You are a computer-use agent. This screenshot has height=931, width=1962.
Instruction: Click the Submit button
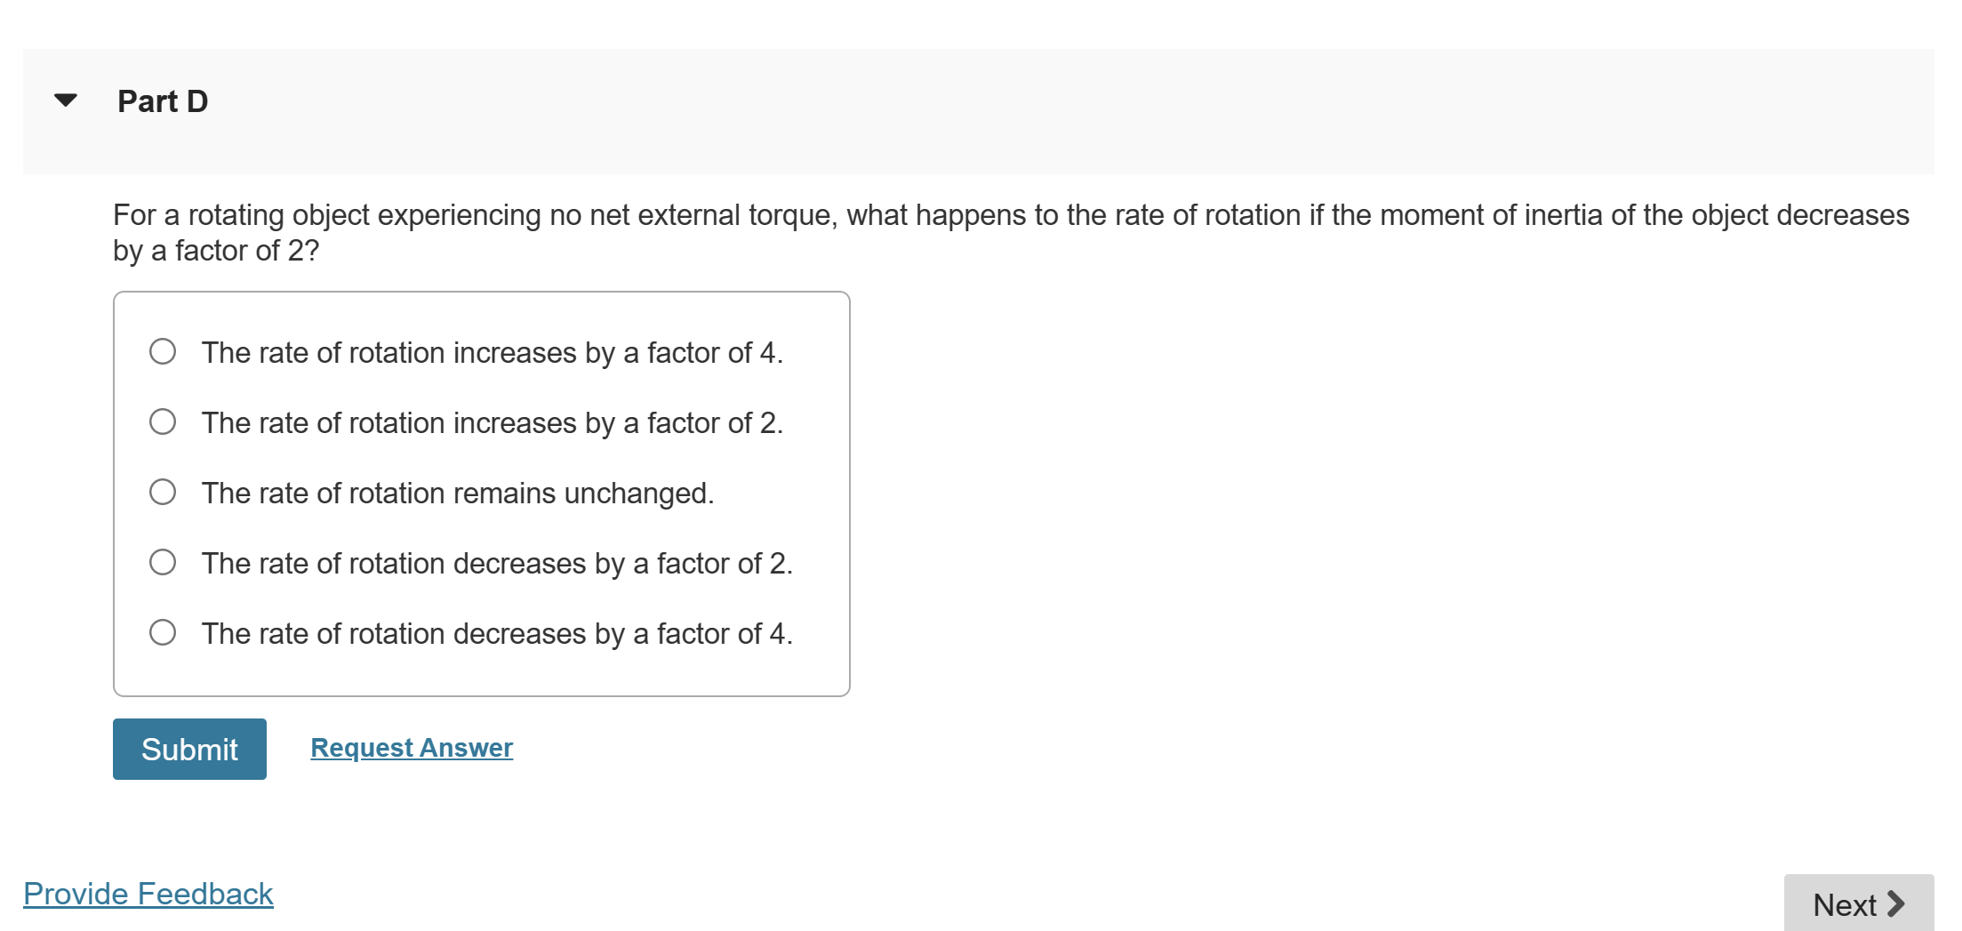(188, 749)
